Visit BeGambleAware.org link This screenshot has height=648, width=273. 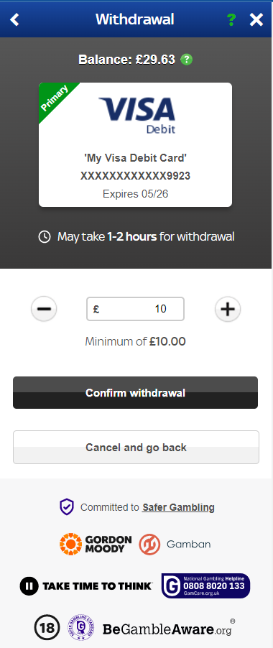pyautogui.click(x=167, y=629)
